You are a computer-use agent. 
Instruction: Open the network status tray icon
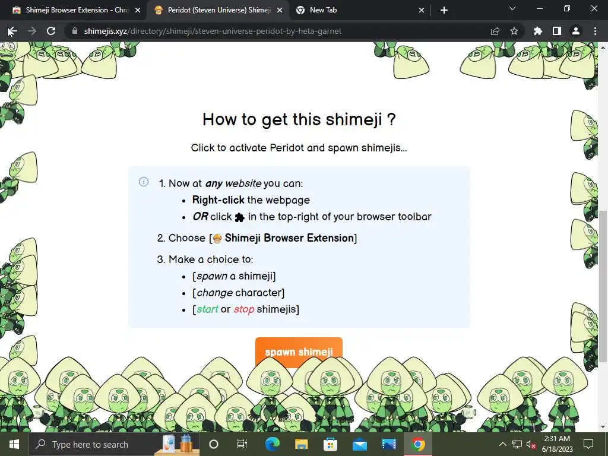(x=517, y=444)
